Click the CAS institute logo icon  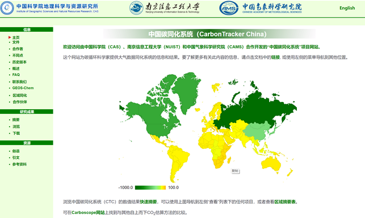tap(7, 8)
